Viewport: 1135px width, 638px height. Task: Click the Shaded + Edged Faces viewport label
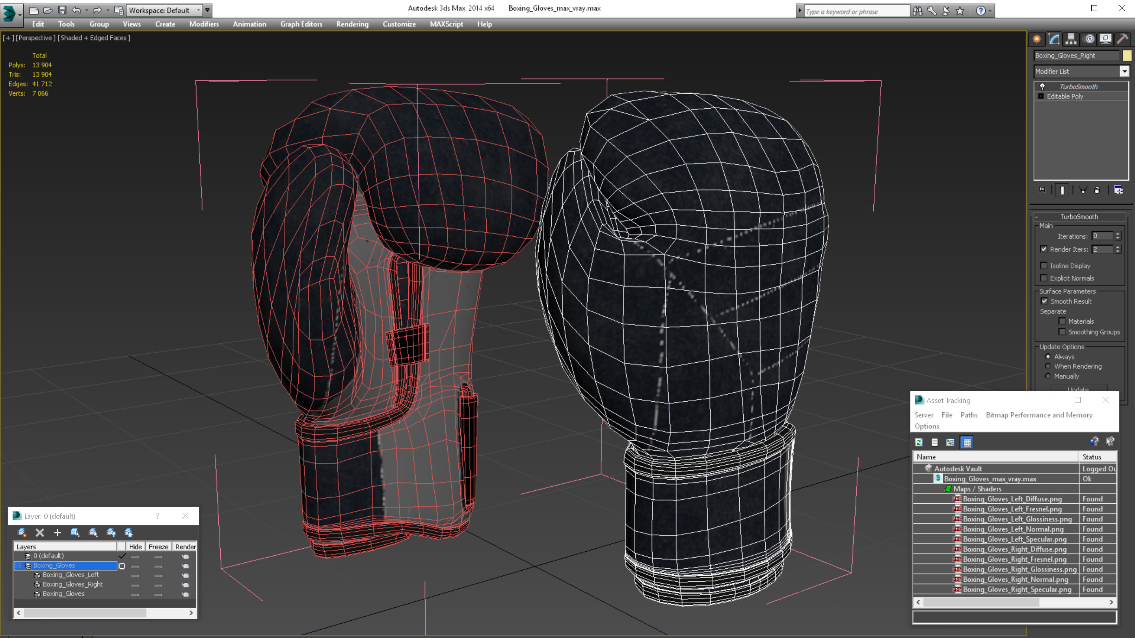pos(94,38)
